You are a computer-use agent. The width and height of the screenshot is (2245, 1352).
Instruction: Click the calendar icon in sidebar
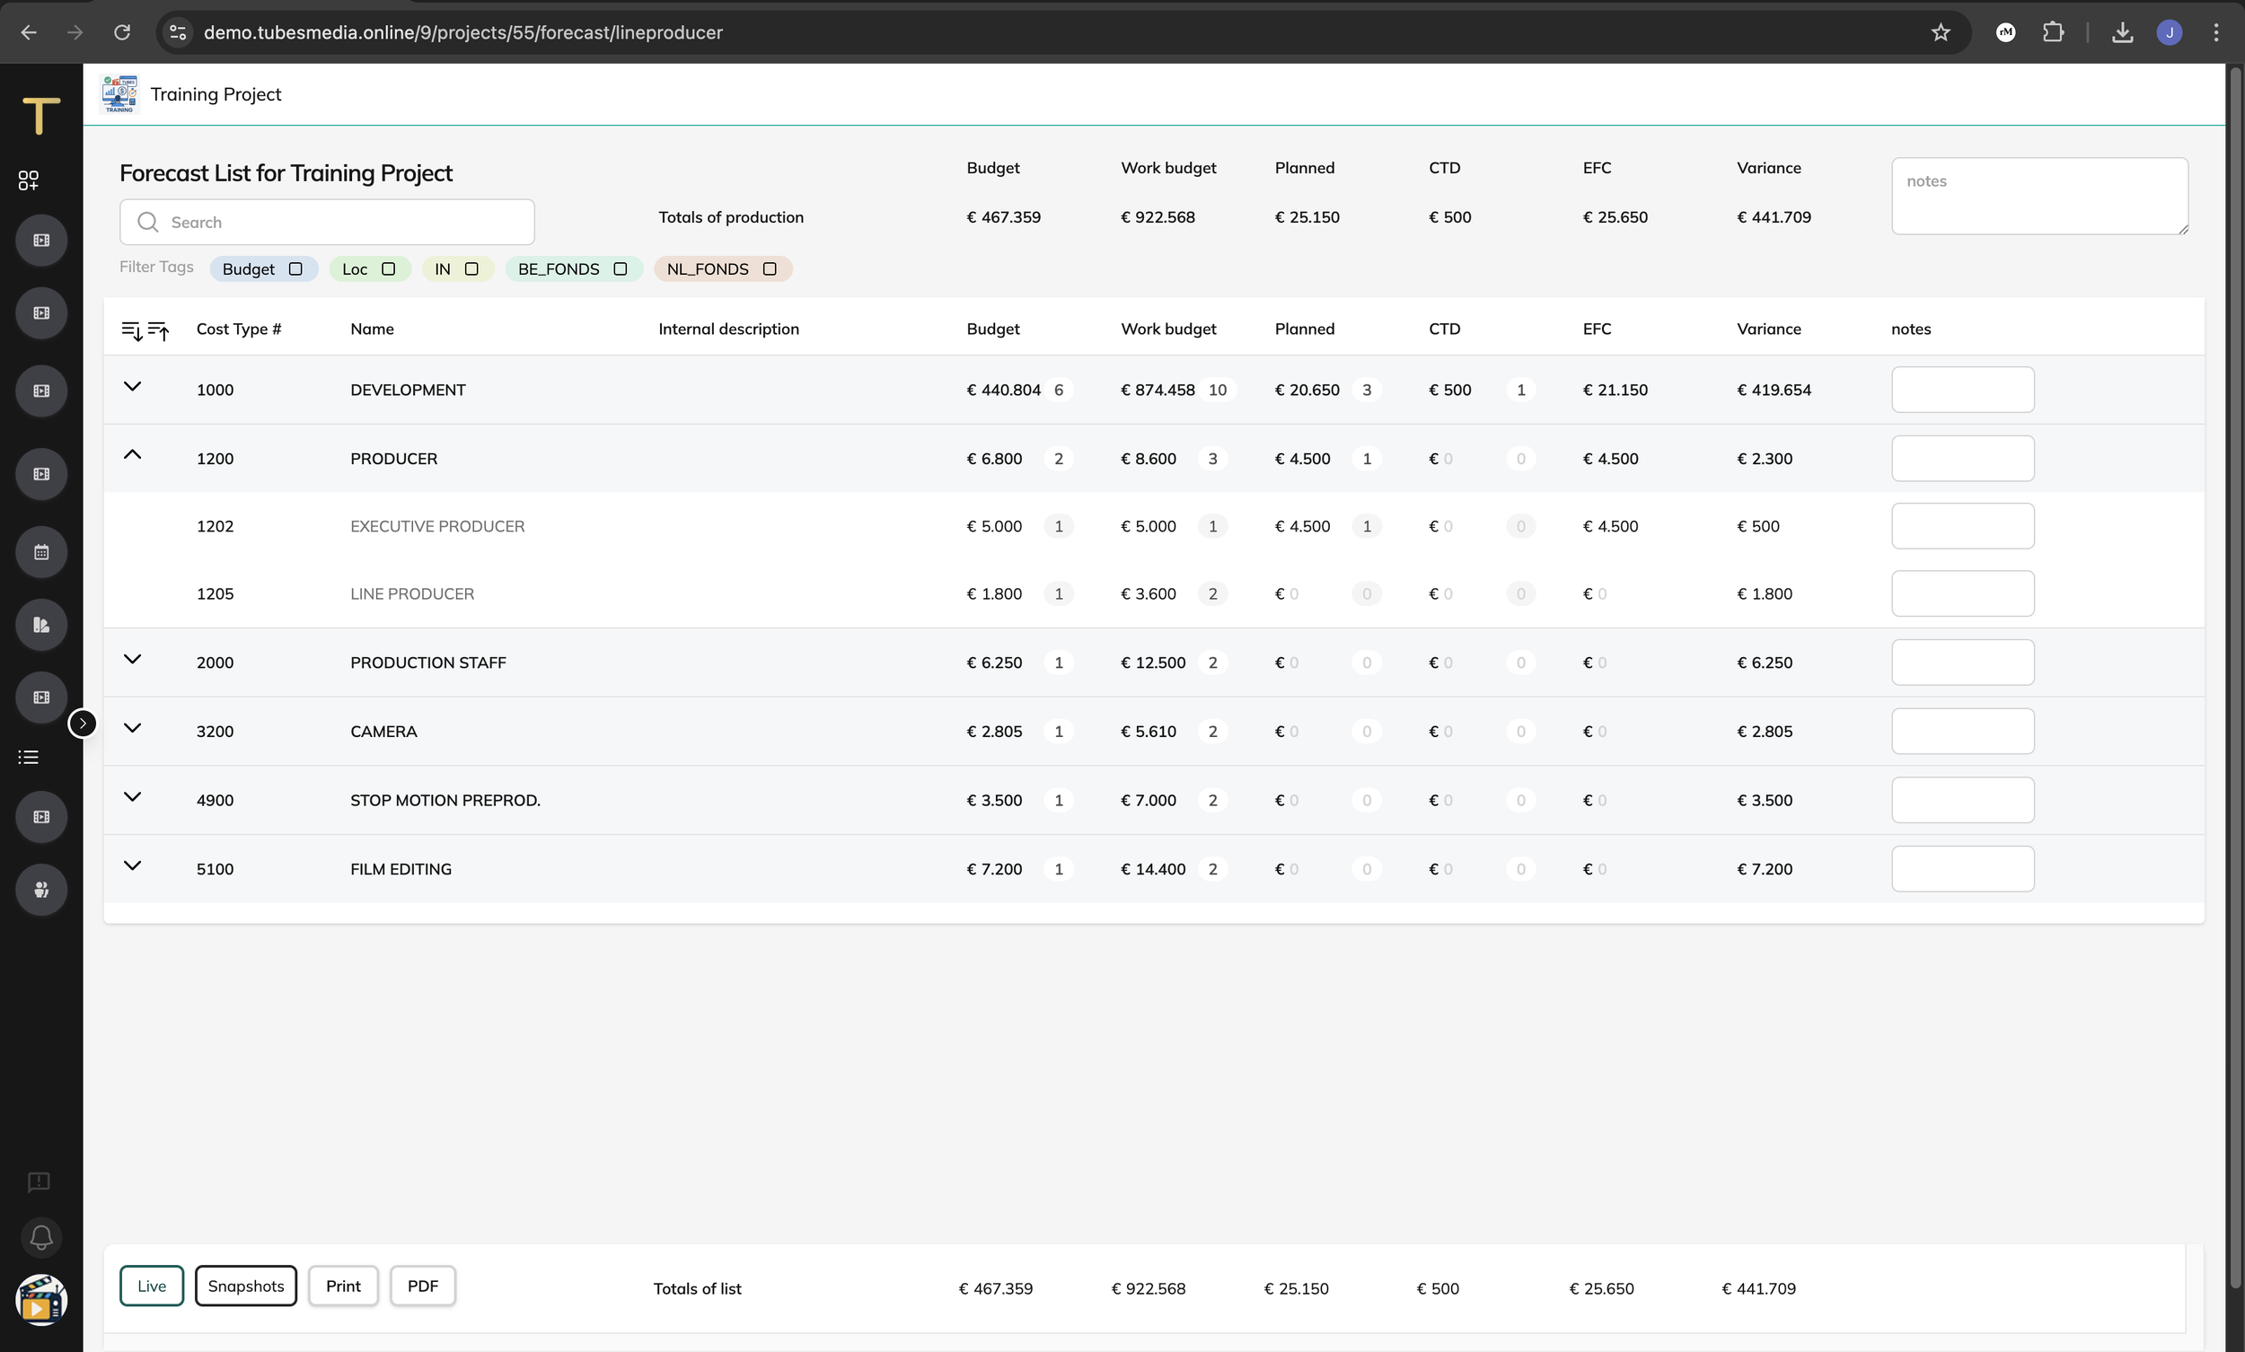coord(41,552)
